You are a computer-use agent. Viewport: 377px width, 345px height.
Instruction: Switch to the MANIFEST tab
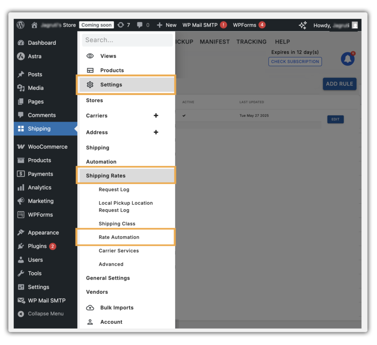click(215, 42)
